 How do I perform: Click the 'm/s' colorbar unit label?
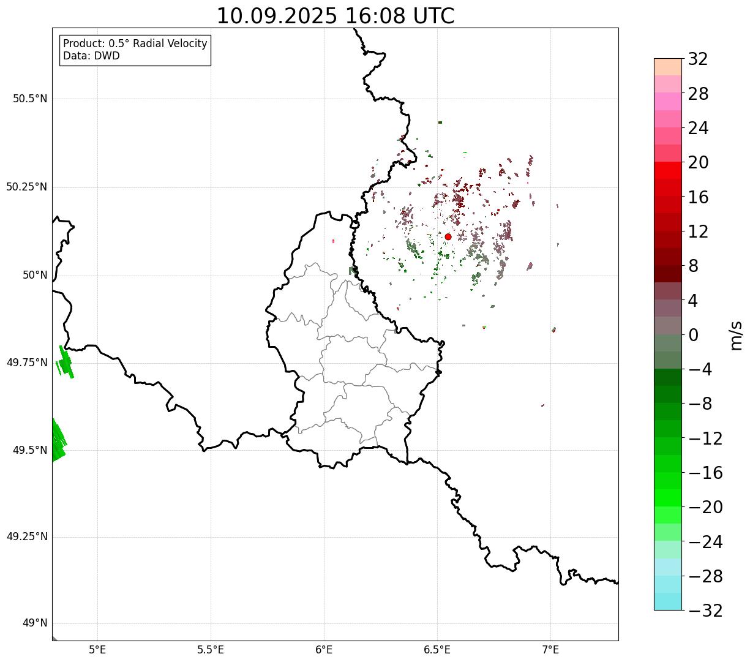pyautogui.click(x=736, y=335)
